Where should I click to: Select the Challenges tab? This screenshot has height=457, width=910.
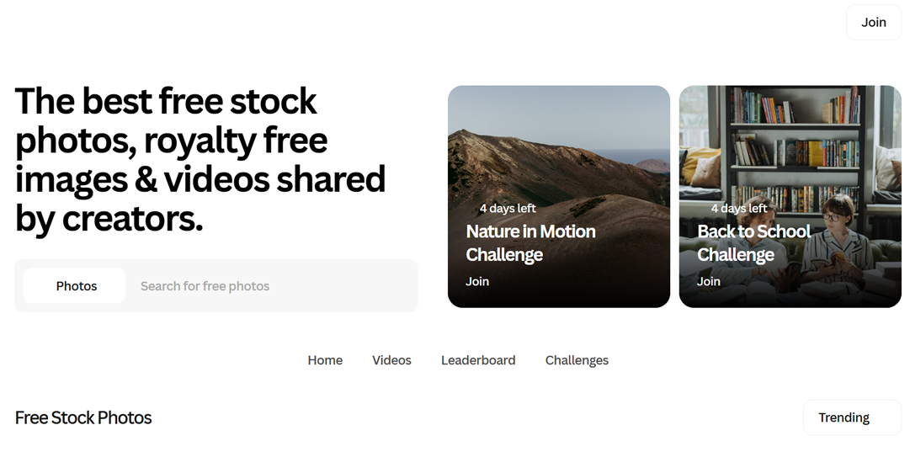point(577,360)
